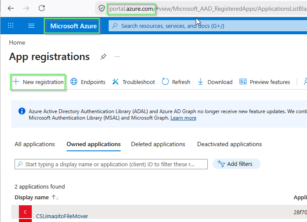Select the Owned applications tab
Screen dimensions: 307x222
(94, 144)
